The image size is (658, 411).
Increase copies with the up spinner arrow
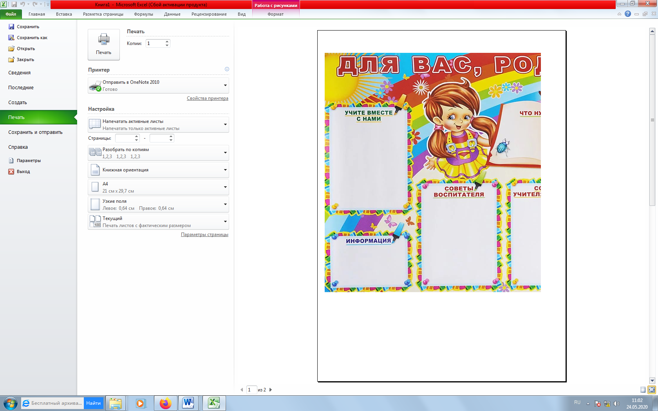167,41
